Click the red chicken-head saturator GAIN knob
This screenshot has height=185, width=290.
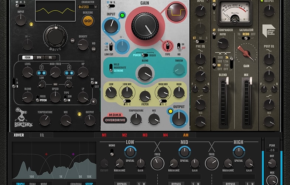pos(246,53)
